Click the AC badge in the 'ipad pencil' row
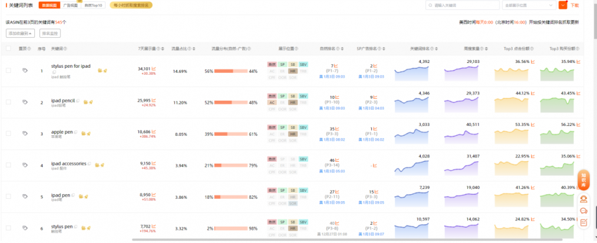The image size is (597, 243). 272,102
